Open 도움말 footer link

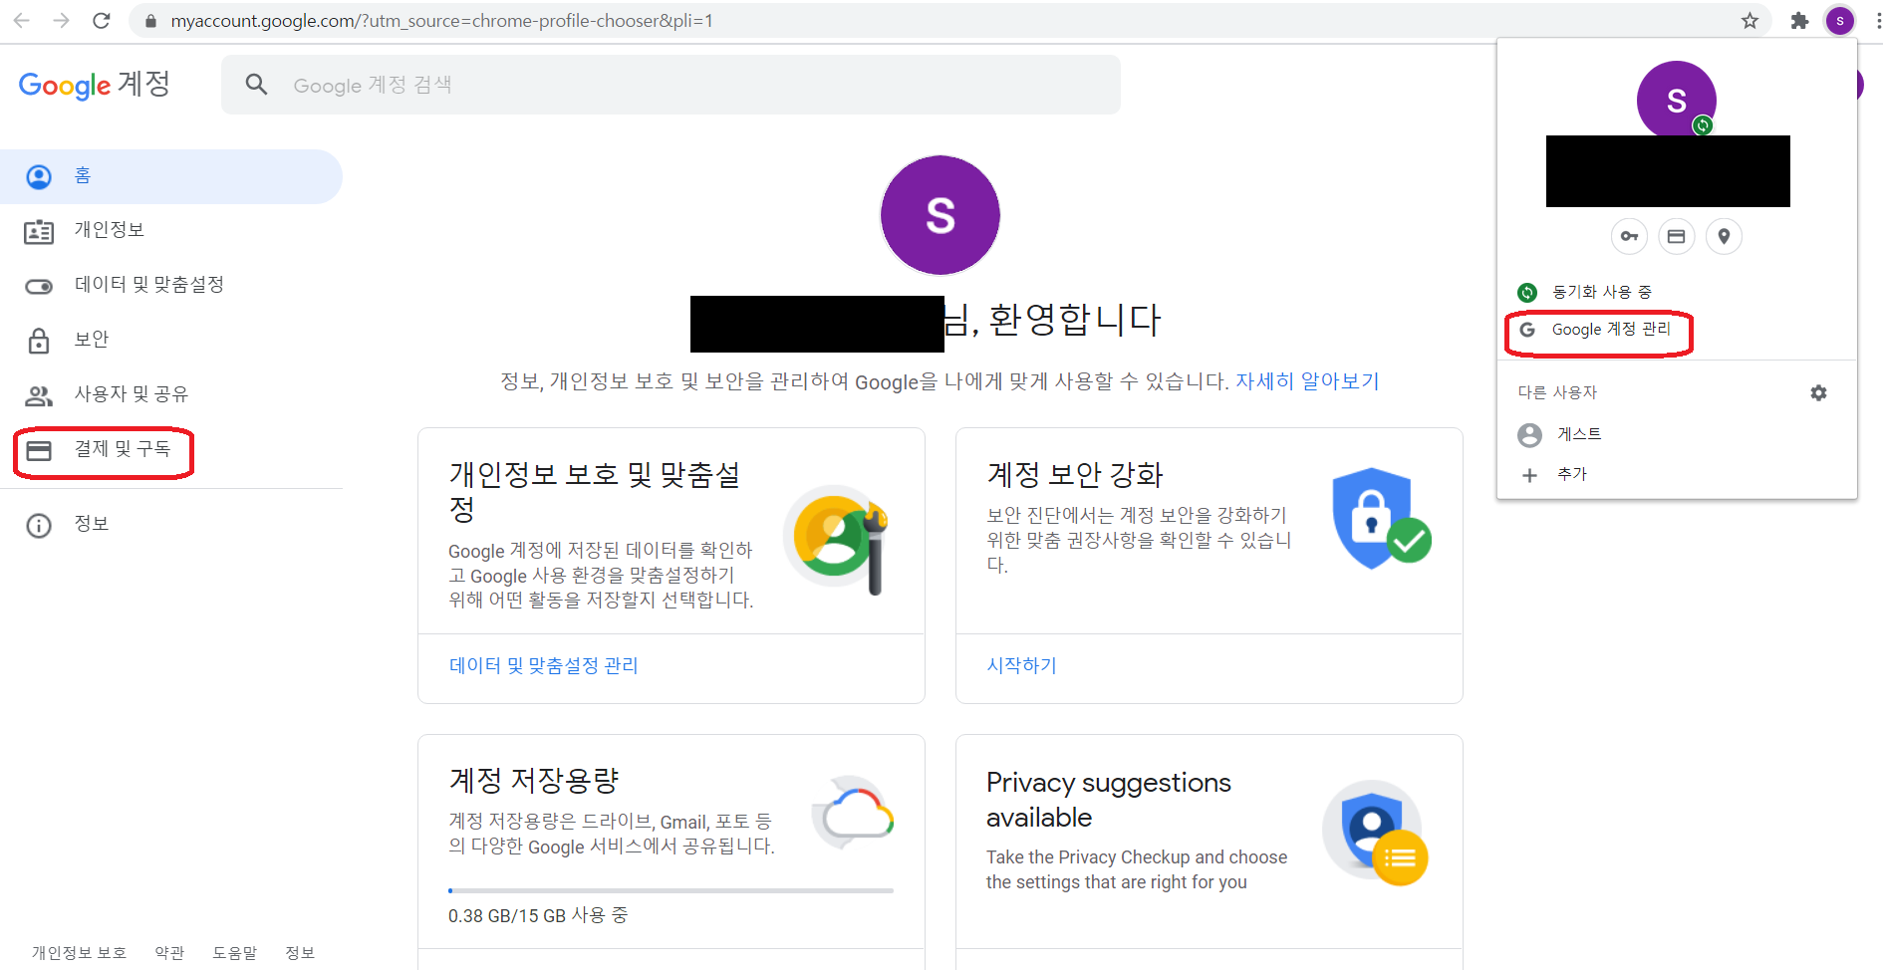point(235,953)
